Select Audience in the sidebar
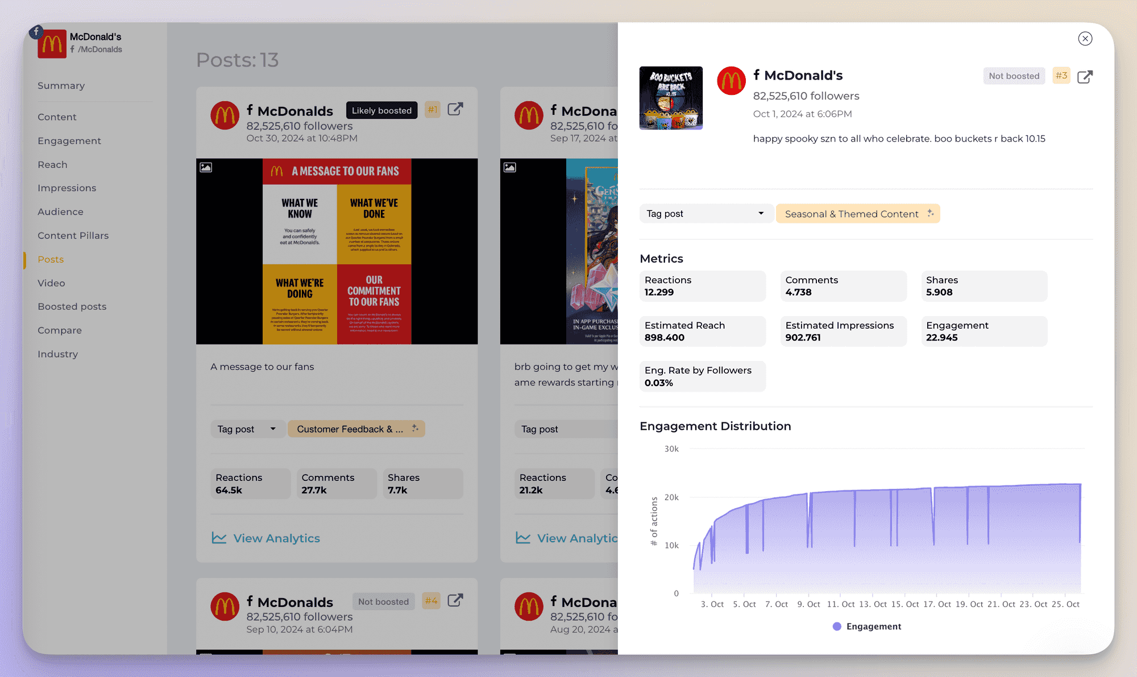This screenshot has width=1137, height=677. [60, 212]
